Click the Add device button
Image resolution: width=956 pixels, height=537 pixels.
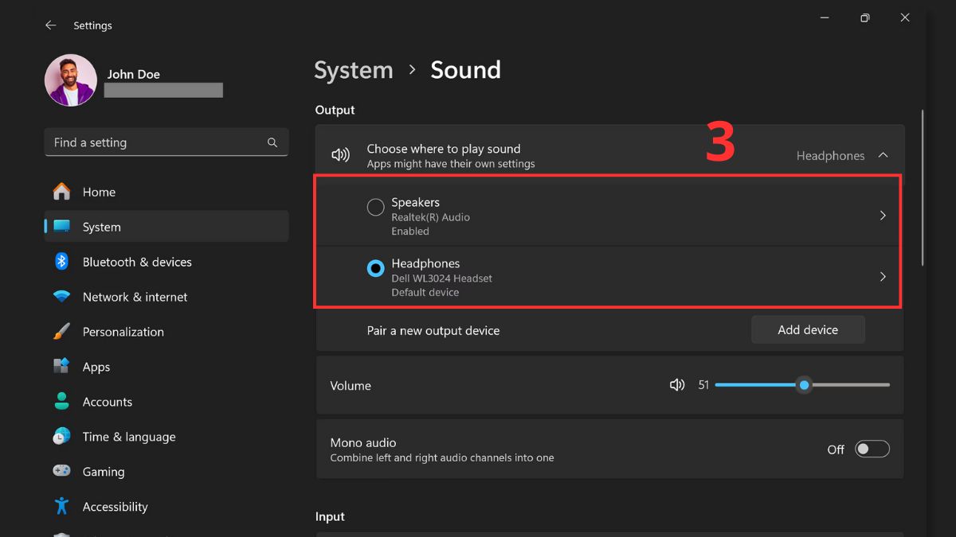coord(808,329)
